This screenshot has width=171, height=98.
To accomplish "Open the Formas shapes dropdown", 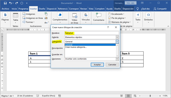I will 29,22.
